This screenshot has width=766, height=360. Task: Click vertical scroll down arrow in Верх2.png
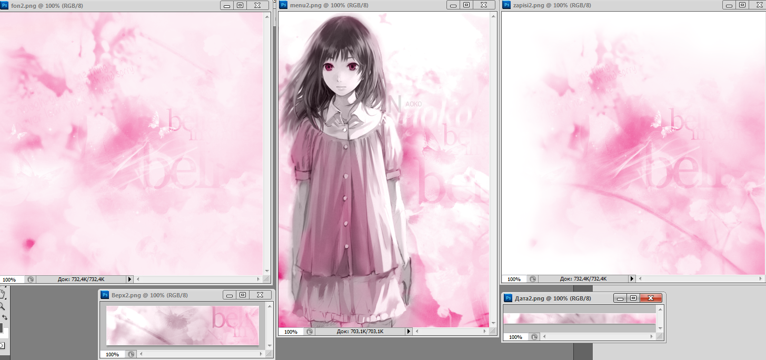point(270,346)
